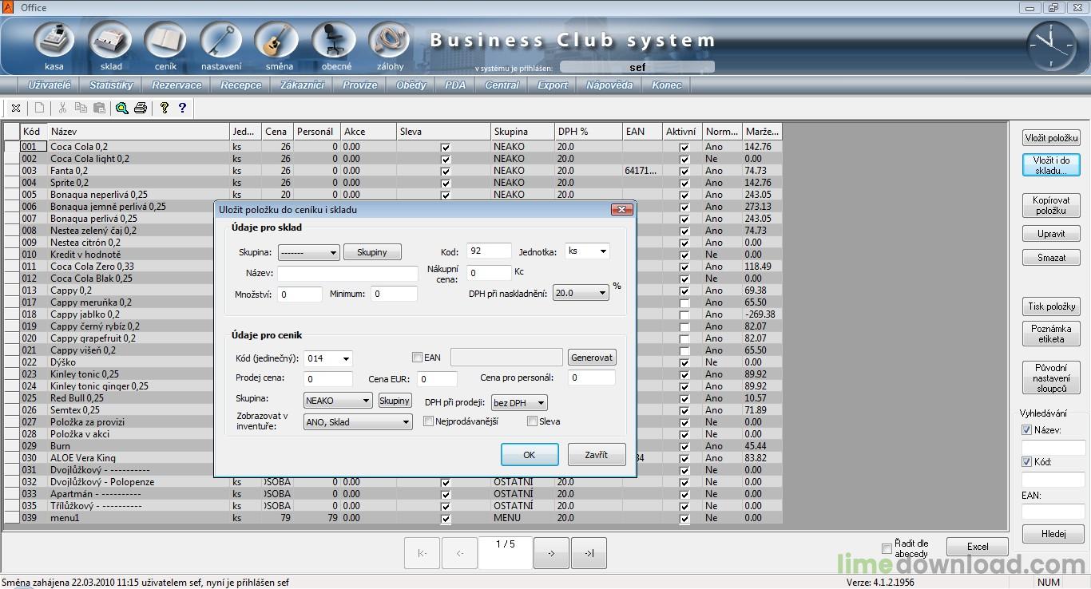The width and height of the screenshot is (1091, 589).
Task: Click the směna guitar icon
Action: (279, 41)
